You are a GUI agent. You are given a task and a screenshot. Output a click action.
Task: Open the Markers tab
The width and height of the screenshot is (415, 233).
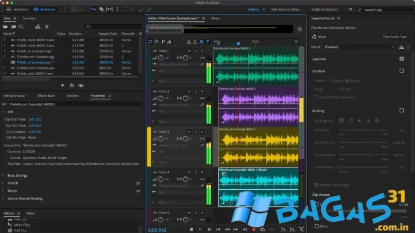tap(73, 95)
